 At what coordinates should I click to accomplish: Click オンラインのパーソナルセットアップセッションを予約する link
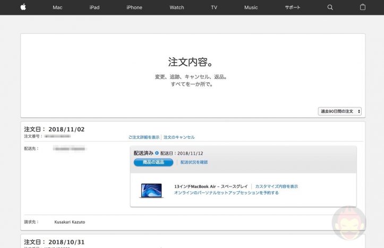click(226, 193)
